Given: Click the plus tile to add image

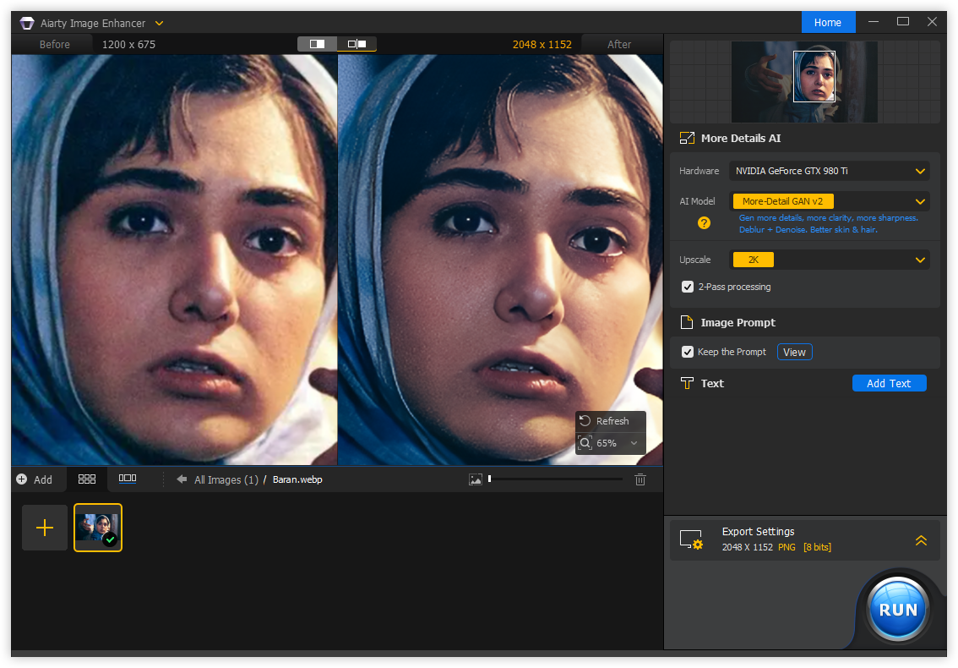Looking at the screenshot, I should coord(45,528).
